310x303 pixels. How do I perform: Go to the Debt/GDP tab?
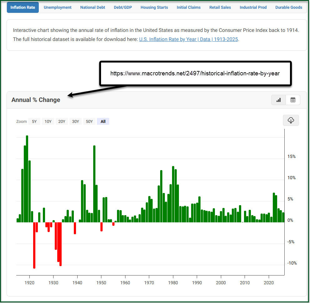[123, 7]
